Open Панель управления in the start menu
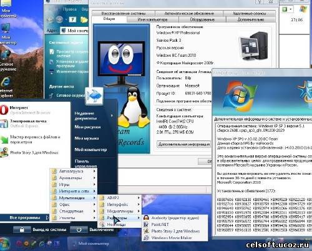 point(85,164)
